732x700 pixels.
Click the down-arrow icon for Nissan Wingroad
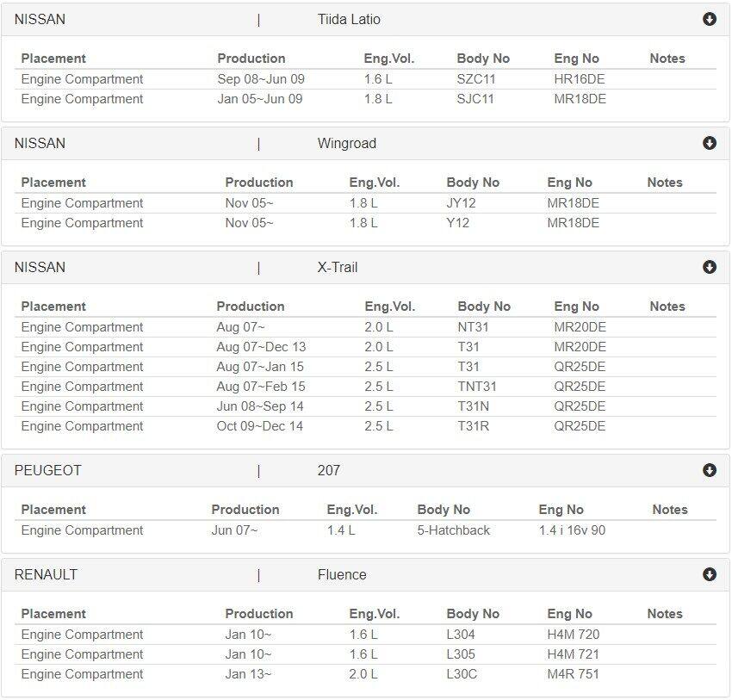click(709, 143)
